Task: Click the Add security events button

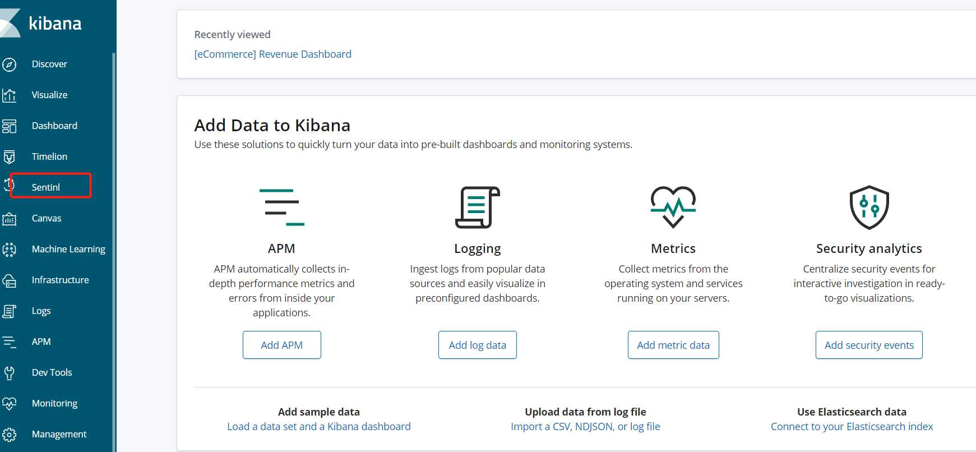Action: point(869,345)
